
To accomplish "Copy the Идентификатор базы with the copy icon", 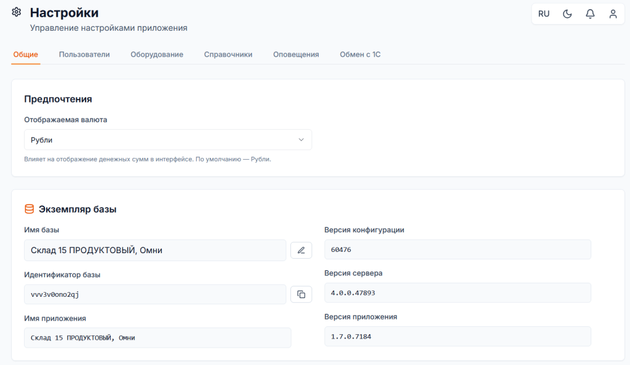I will 301,294.
